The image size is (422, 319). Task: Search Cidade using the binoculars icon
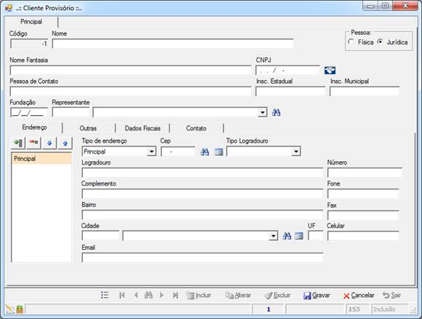click(x=287, y=236)
